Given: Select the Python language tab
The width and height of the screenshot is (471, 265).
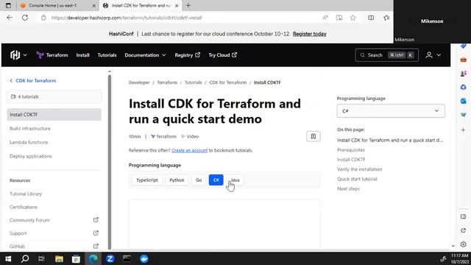Looking at the screenshot, I should coord(177,180).
